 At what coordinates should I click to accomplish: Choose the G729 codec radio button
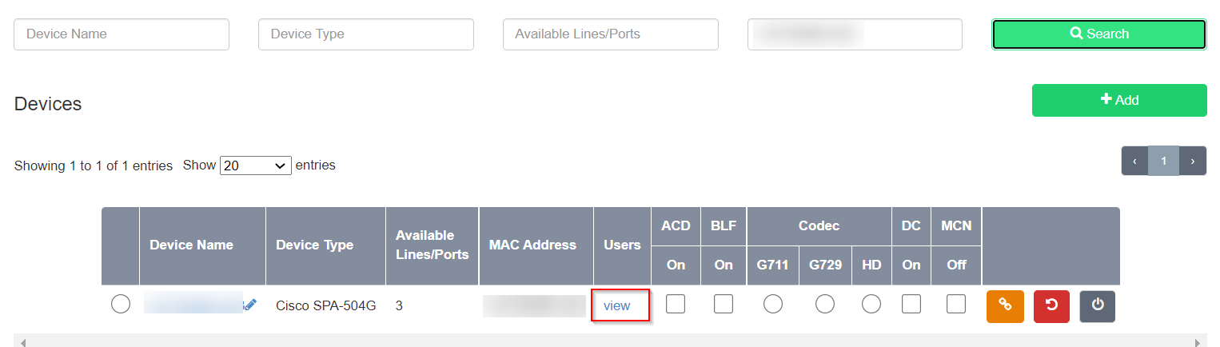point(825,304)
